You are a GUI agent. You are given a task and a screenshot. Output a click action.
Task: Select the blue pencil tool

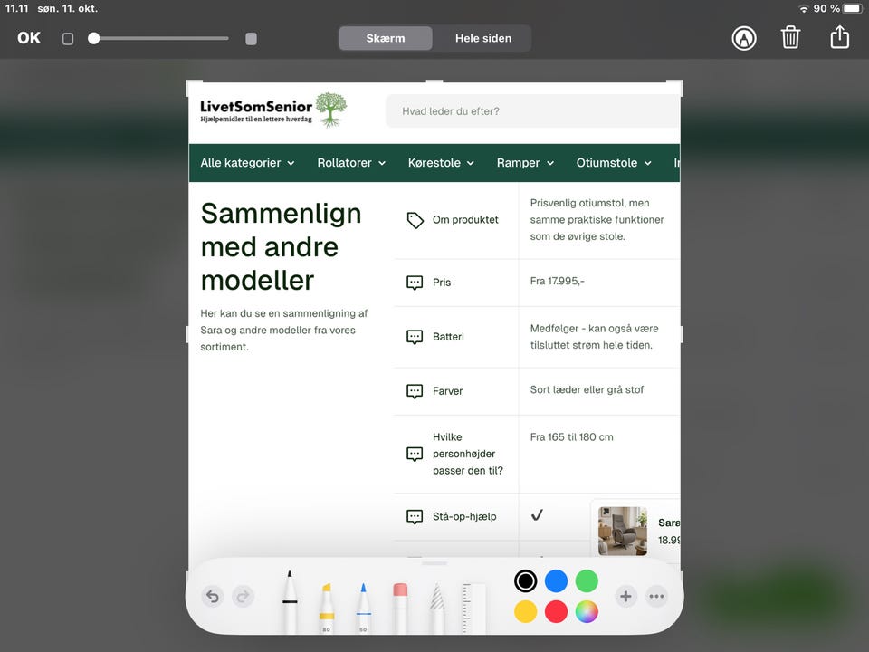tap(364, 607)
